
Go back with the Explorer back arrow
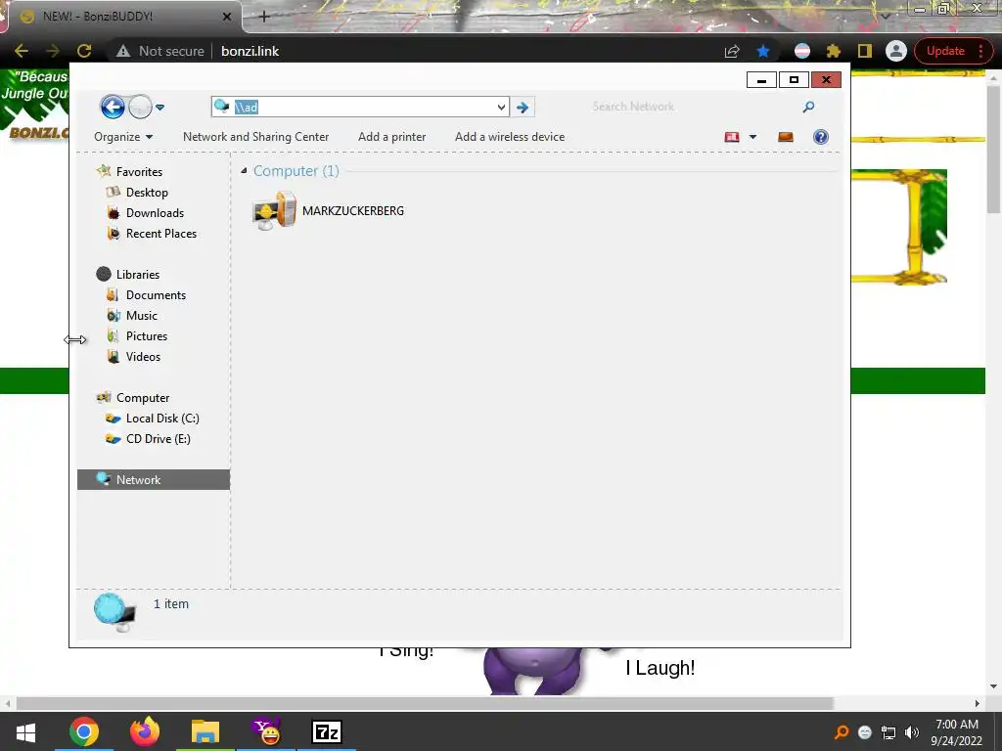pyautogui.click(x=113, y=108)
